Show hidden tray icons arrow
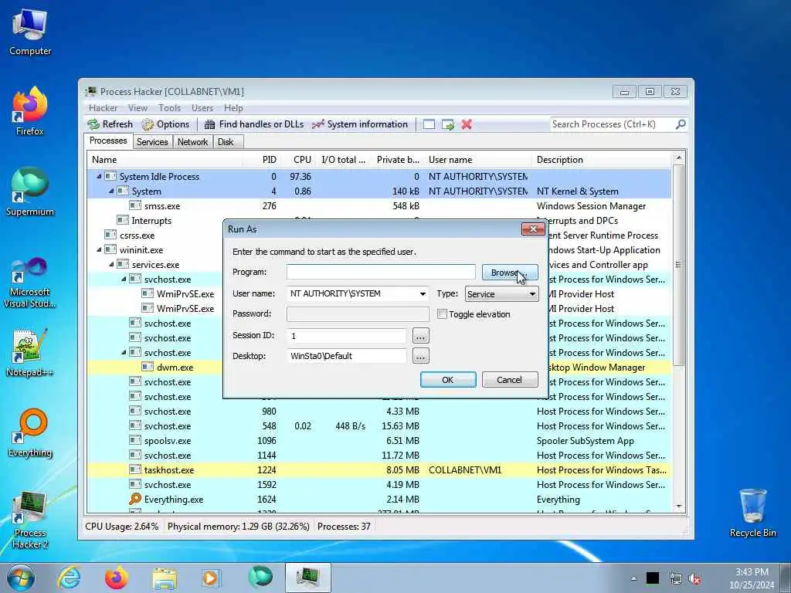This screenshot has height=593, width=791. pyautogui.click(x=633, y=579)
